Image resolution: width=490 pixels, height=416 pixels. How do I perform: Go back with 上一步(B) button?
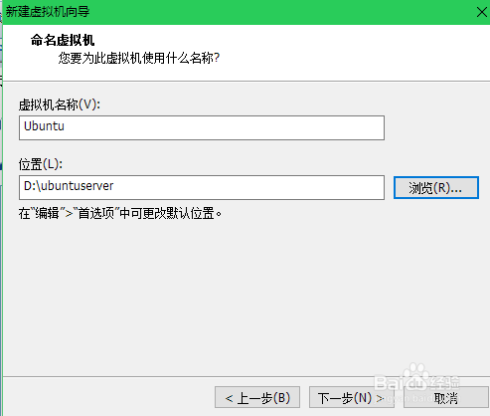point(257,397)
